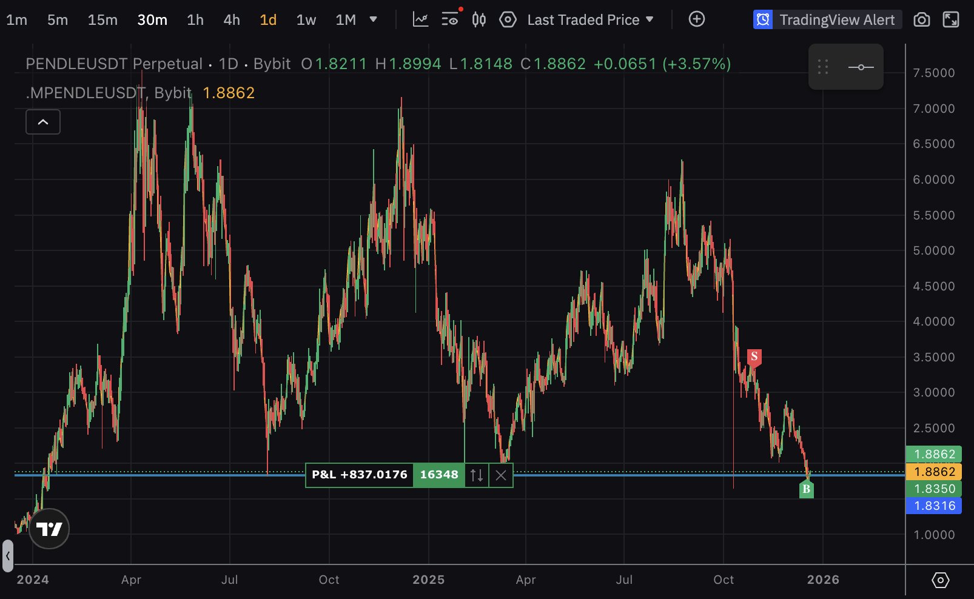Click the 2024 label on time axis
The height and width of the screenshot is (599, 974).
point(33,580)
